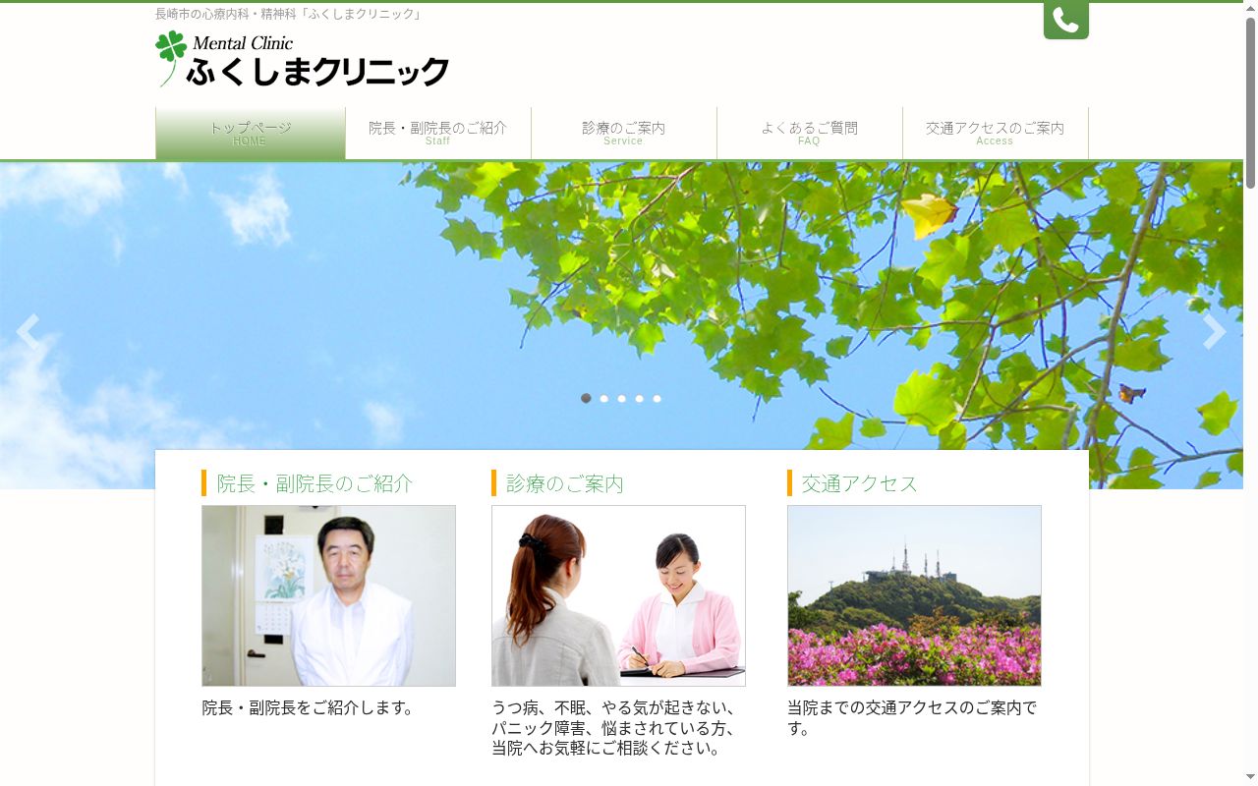Open the hilltop flowers access photo
The image size is (1258, 786).
pyautogui.click(x=914, y=595)
